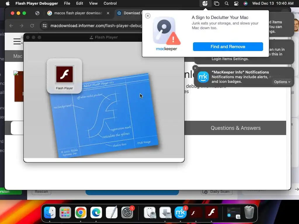Click the installer download icon in Dock
Image resolution: width=299 pixels, height=224 pixels.
165,213
